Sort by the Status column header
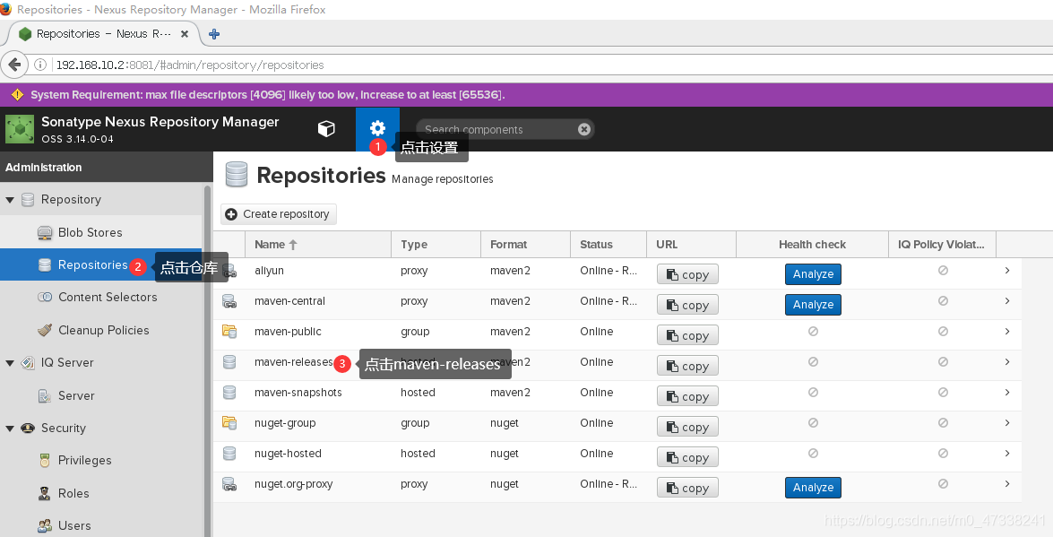1053x537 pixels. 608,245
